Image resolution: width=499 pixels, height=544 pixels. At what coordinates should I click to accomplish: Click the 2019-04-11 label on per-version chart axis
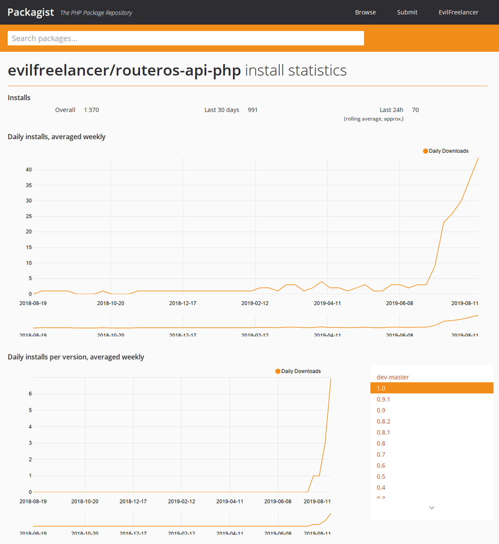pyautogui.click(x=230, y=501)
